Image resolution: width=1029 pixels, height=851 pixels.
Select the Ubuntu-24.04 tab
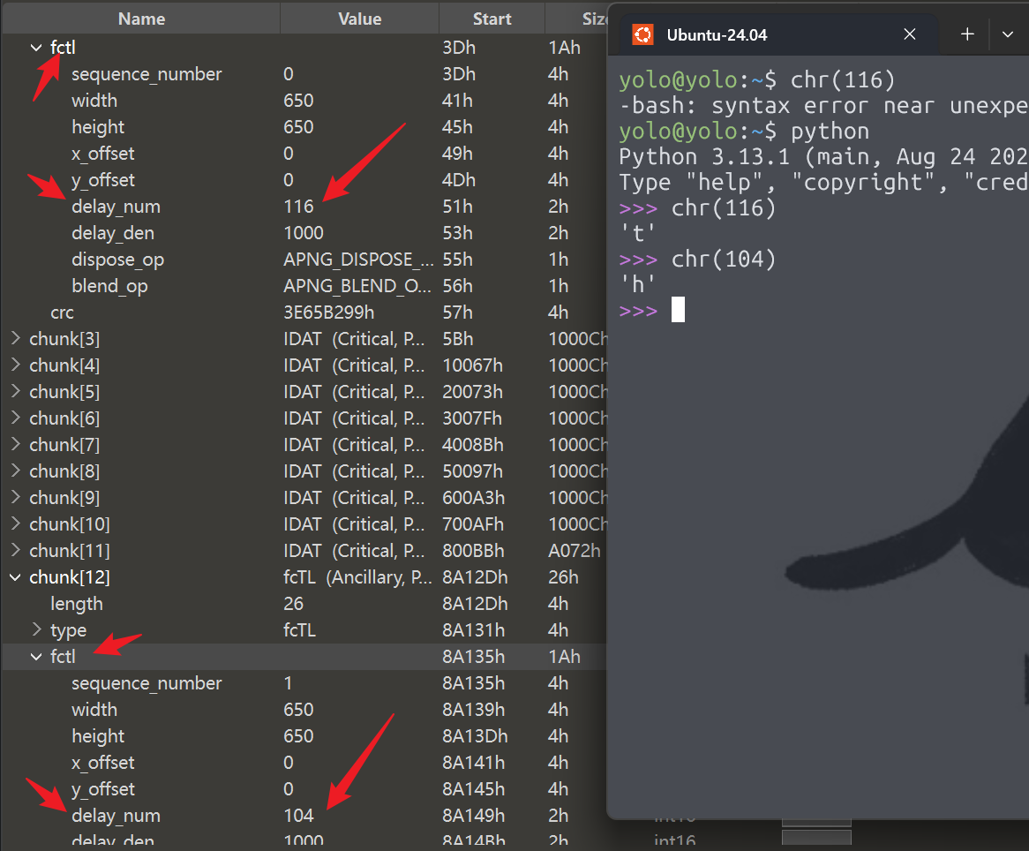click(x=717, y=35)
